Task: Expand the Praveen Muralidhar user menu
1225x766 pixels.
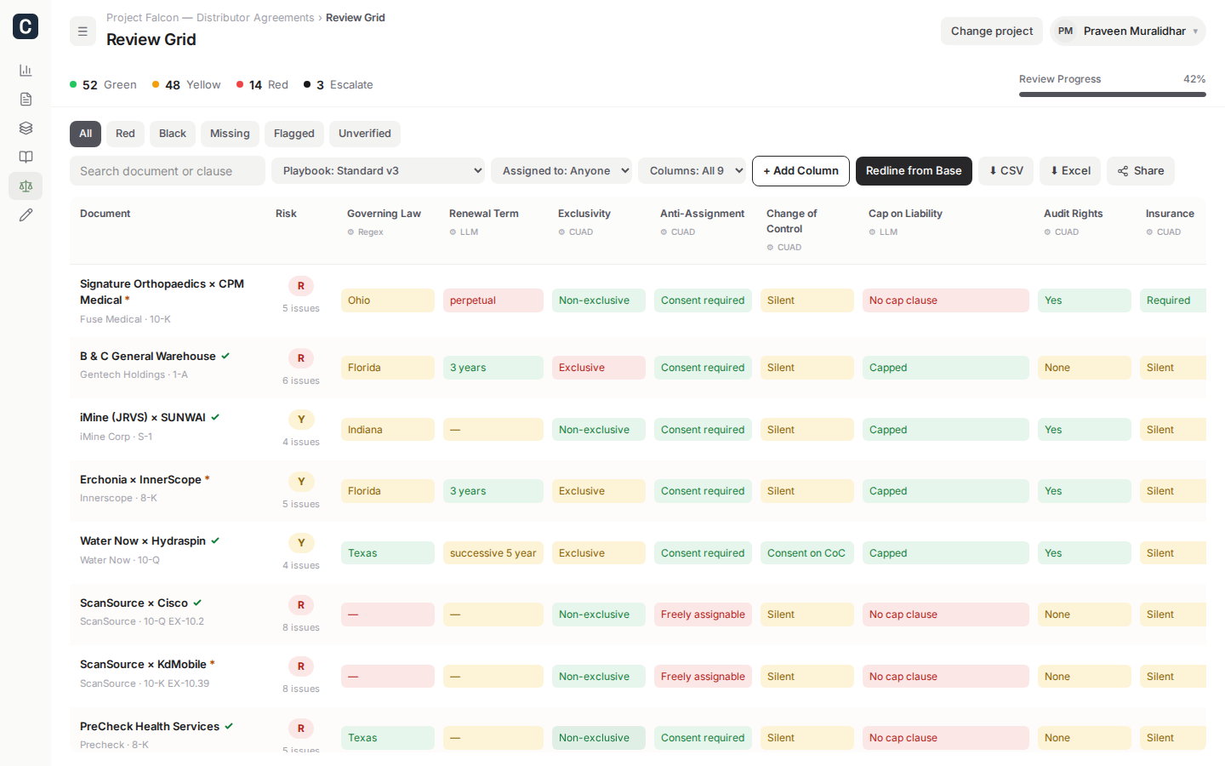Action: pyautogui.click(x=1128, y=31)
